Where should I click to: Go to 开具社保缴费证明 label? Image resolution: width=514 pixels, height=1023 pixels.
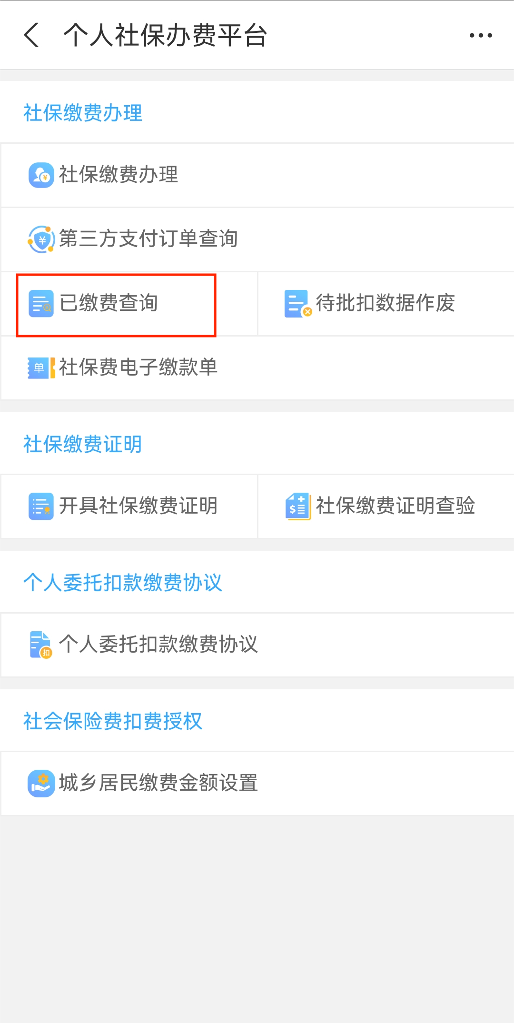138,506
